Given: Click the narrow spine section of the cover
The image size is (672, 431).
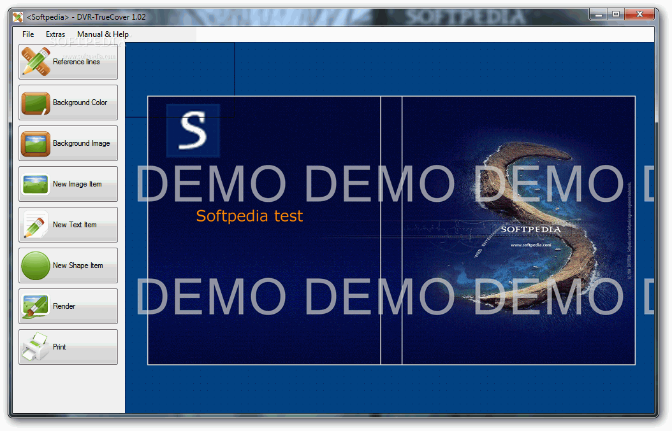Looking at the screenshot, I should (x=391, y=230).
